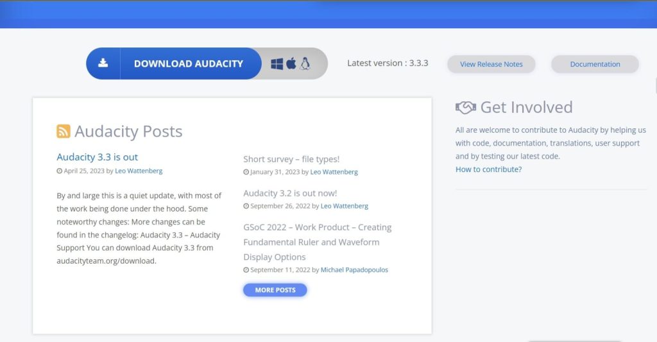Click Leo Wattenberg under September 26 post
This screenshot has height=342, width=657.
[344, 206]
